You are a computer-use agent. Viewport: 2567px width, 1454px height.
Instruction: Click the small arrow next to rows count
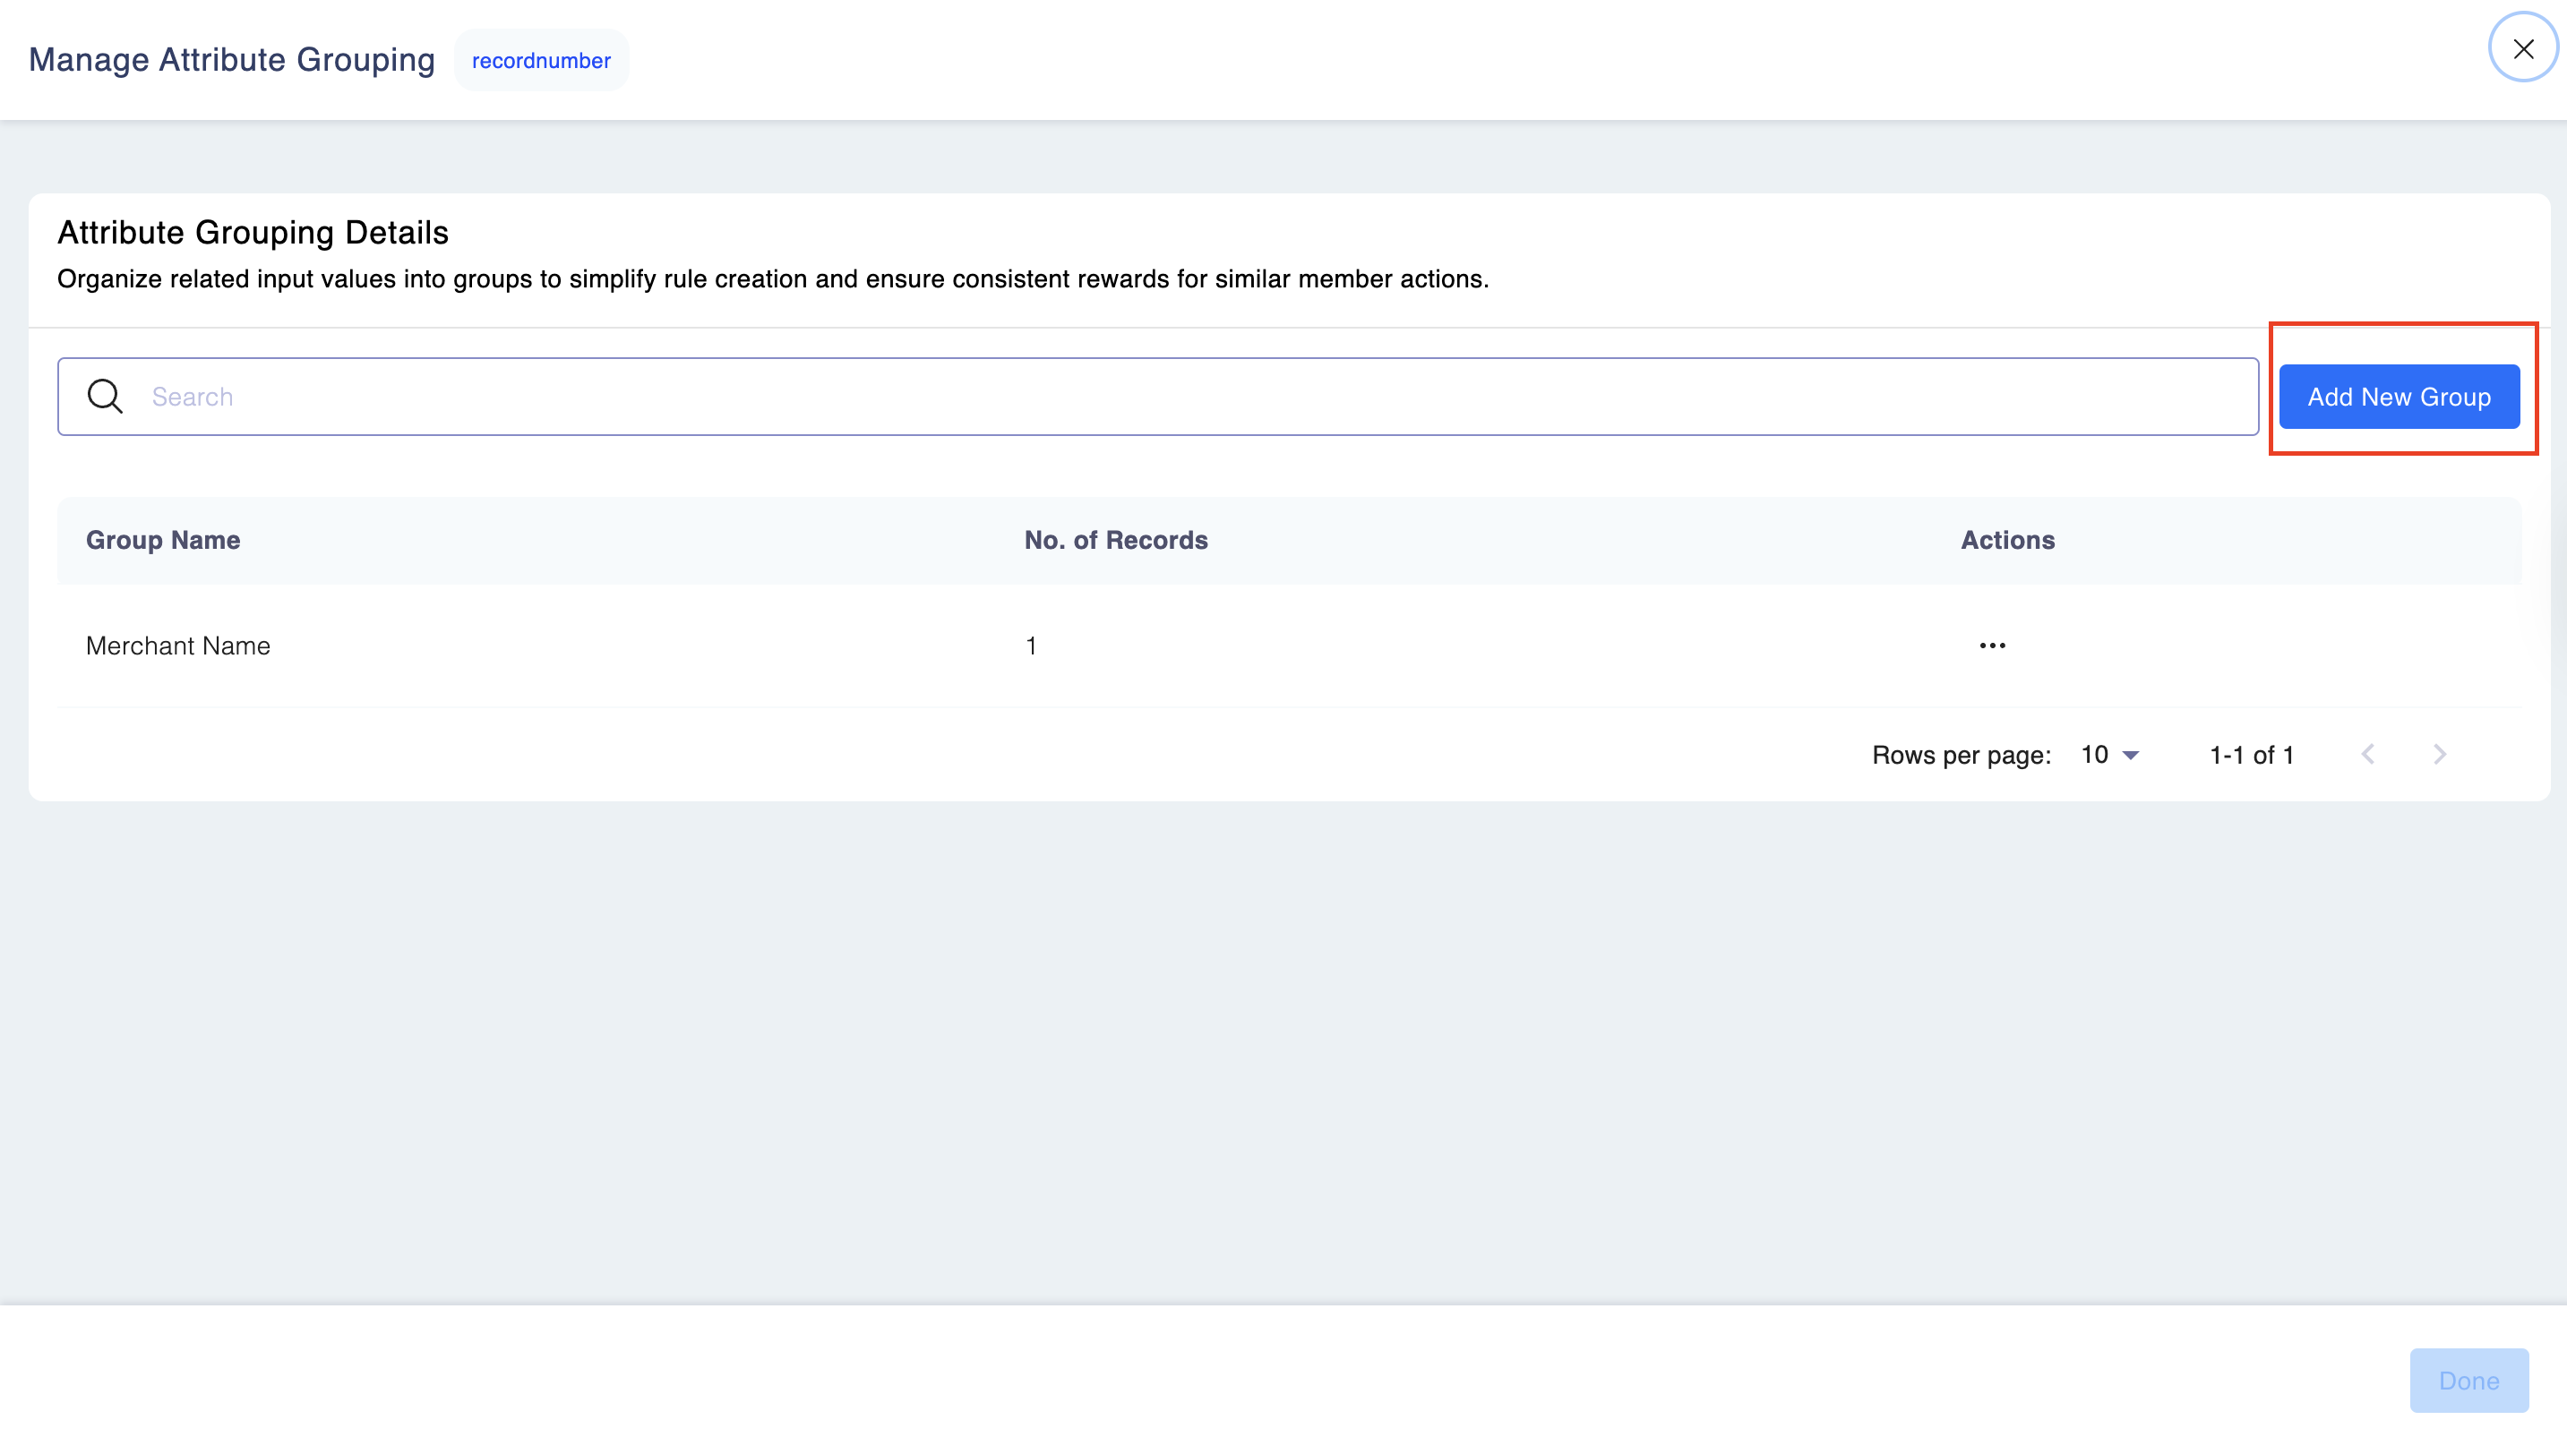pos(2131,756)
